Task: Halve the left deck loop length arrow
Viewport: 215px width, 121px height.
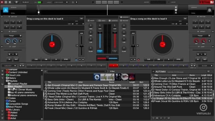Action: click(x=9, y=54)
